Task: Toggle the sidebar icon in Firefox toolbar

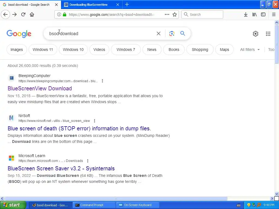Action: pyautogui.click(x=263, y=15)
